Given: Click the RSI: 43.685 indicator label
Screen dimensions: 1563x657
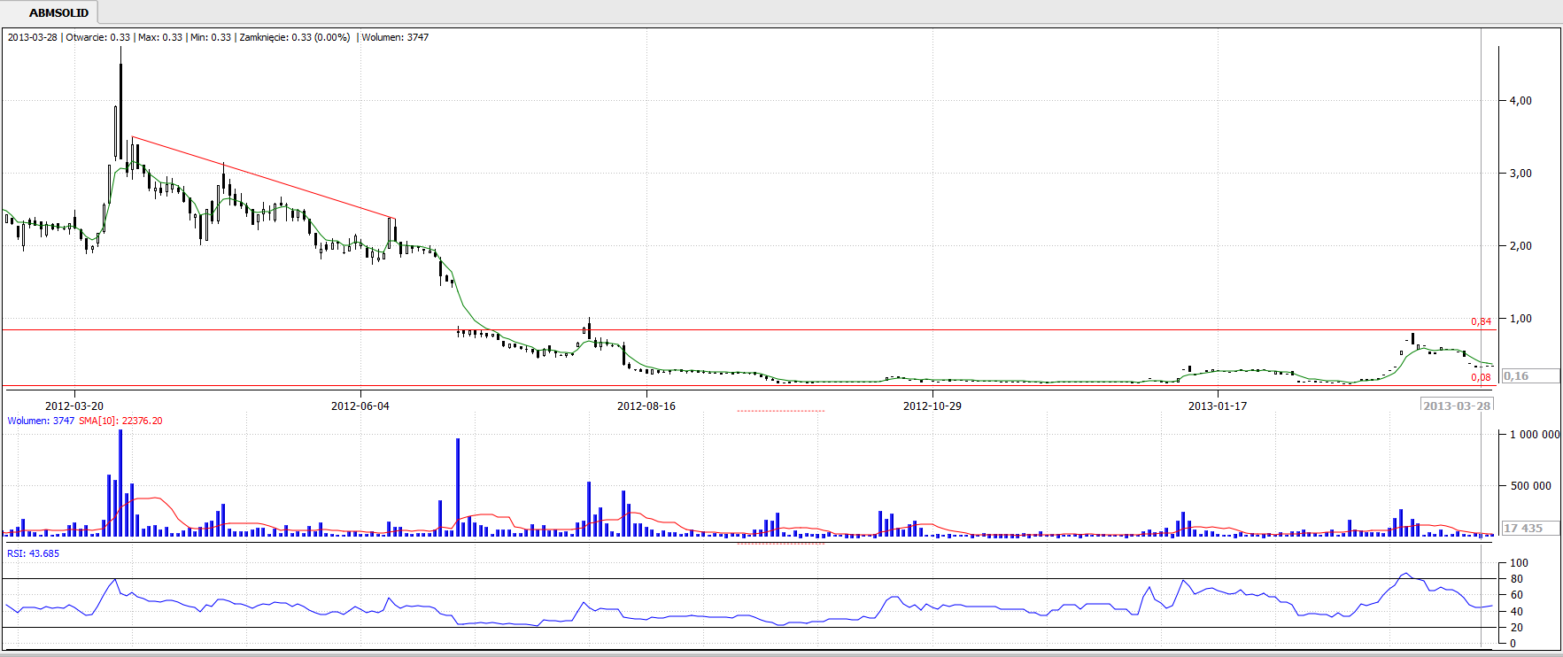Looking at the screenshot, I should 34,553.
